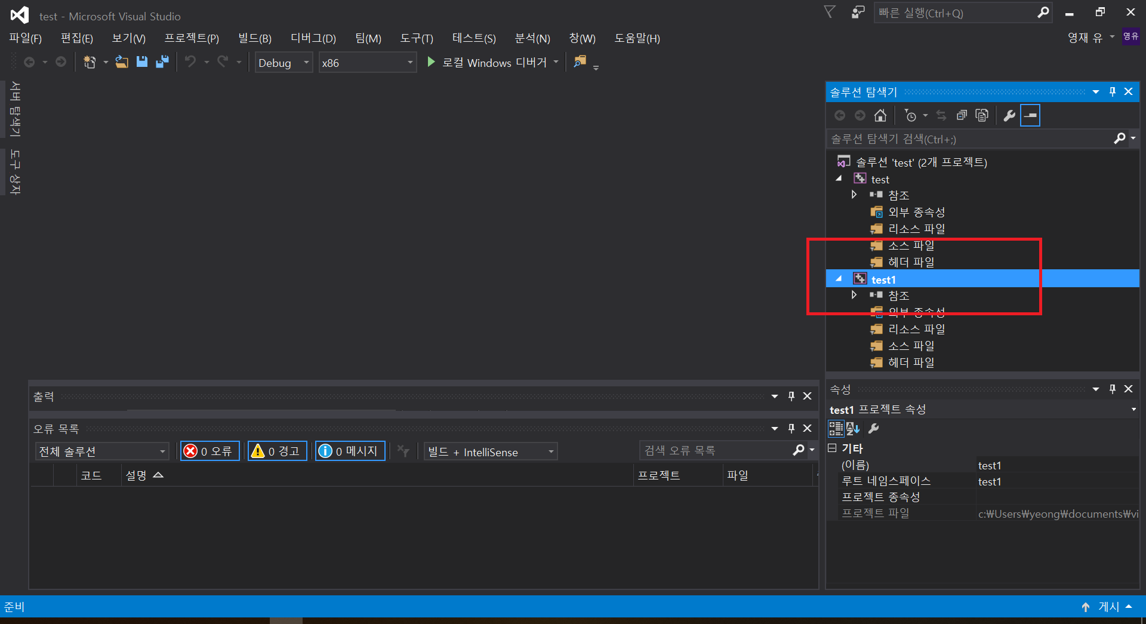The height and width of the screenshot is (624, 1146).
Task: Toggle the 0 오류 errors filter
Action: [x=210, y=451]
